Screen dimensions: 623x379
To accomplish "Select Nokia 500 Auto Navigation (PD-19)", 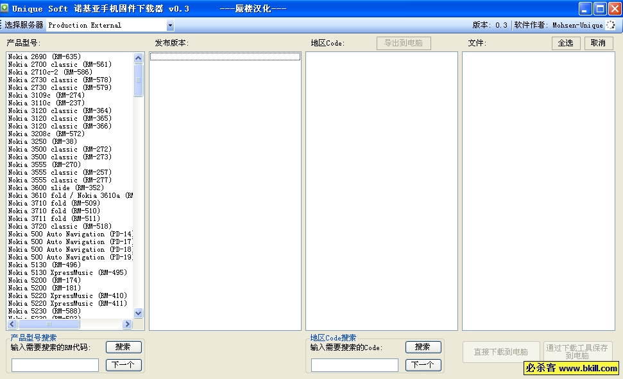I will point(71,258).
